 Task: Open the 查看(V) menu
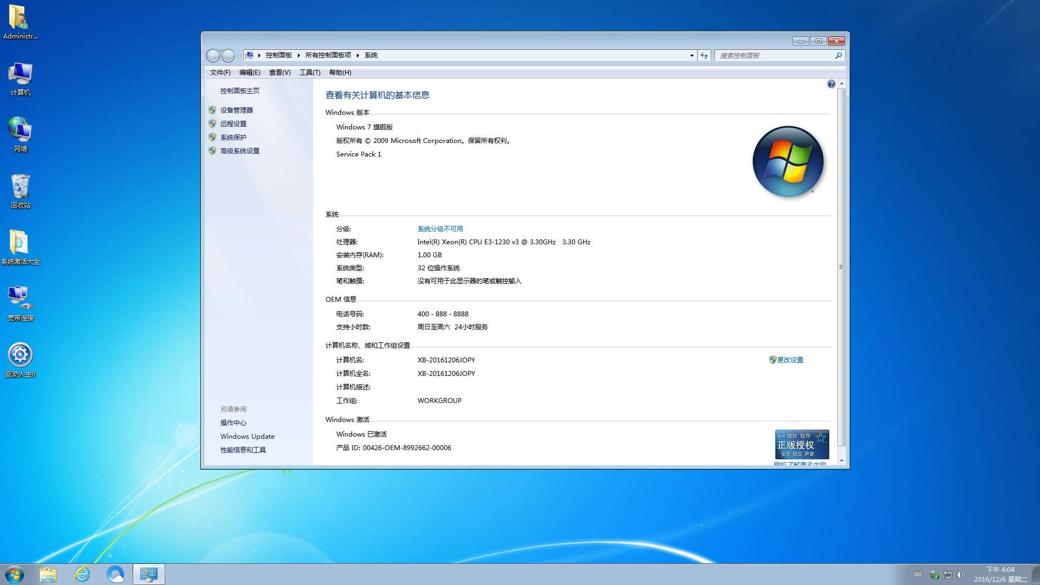tap(278, 72)
